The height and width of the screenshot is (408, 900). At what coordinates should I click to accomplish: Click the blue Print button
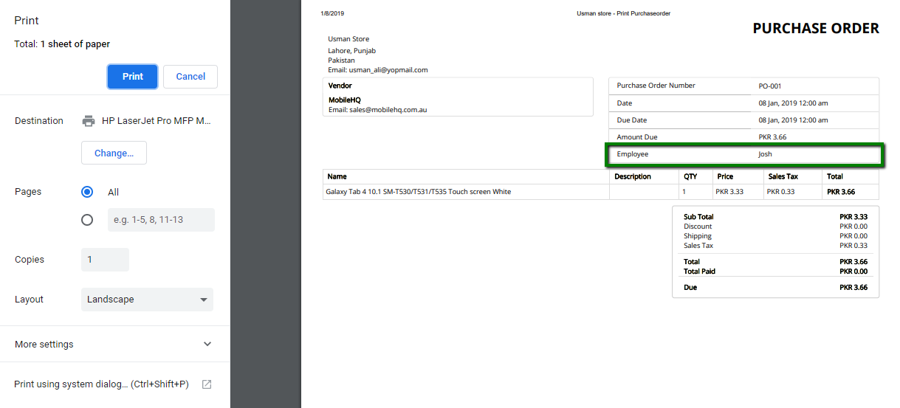point(132,77)
